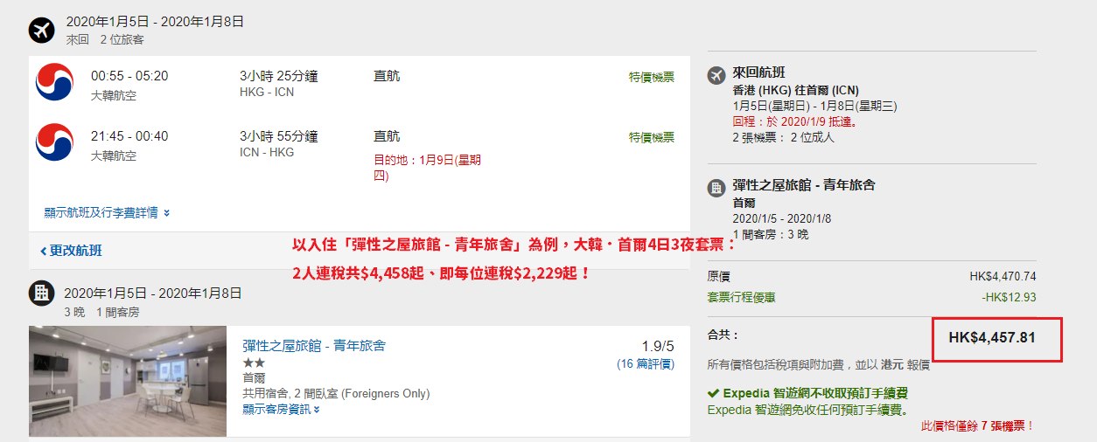The height and width of the screenshot is (442, 1097).
Task: Click 特價機票 label on the 21:45 flight
Action: (x=652, y=137)
